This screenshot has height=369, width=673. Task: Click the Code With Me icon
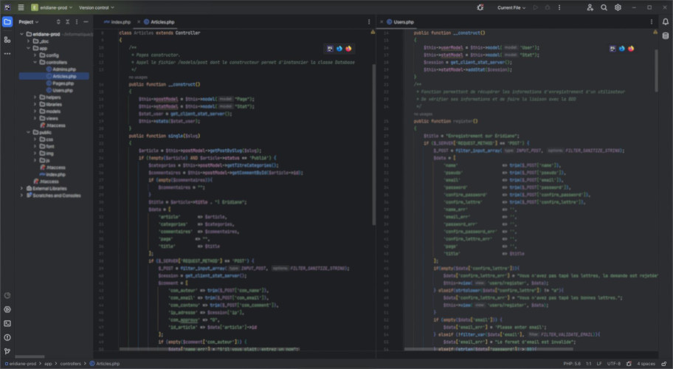[590, 7]
